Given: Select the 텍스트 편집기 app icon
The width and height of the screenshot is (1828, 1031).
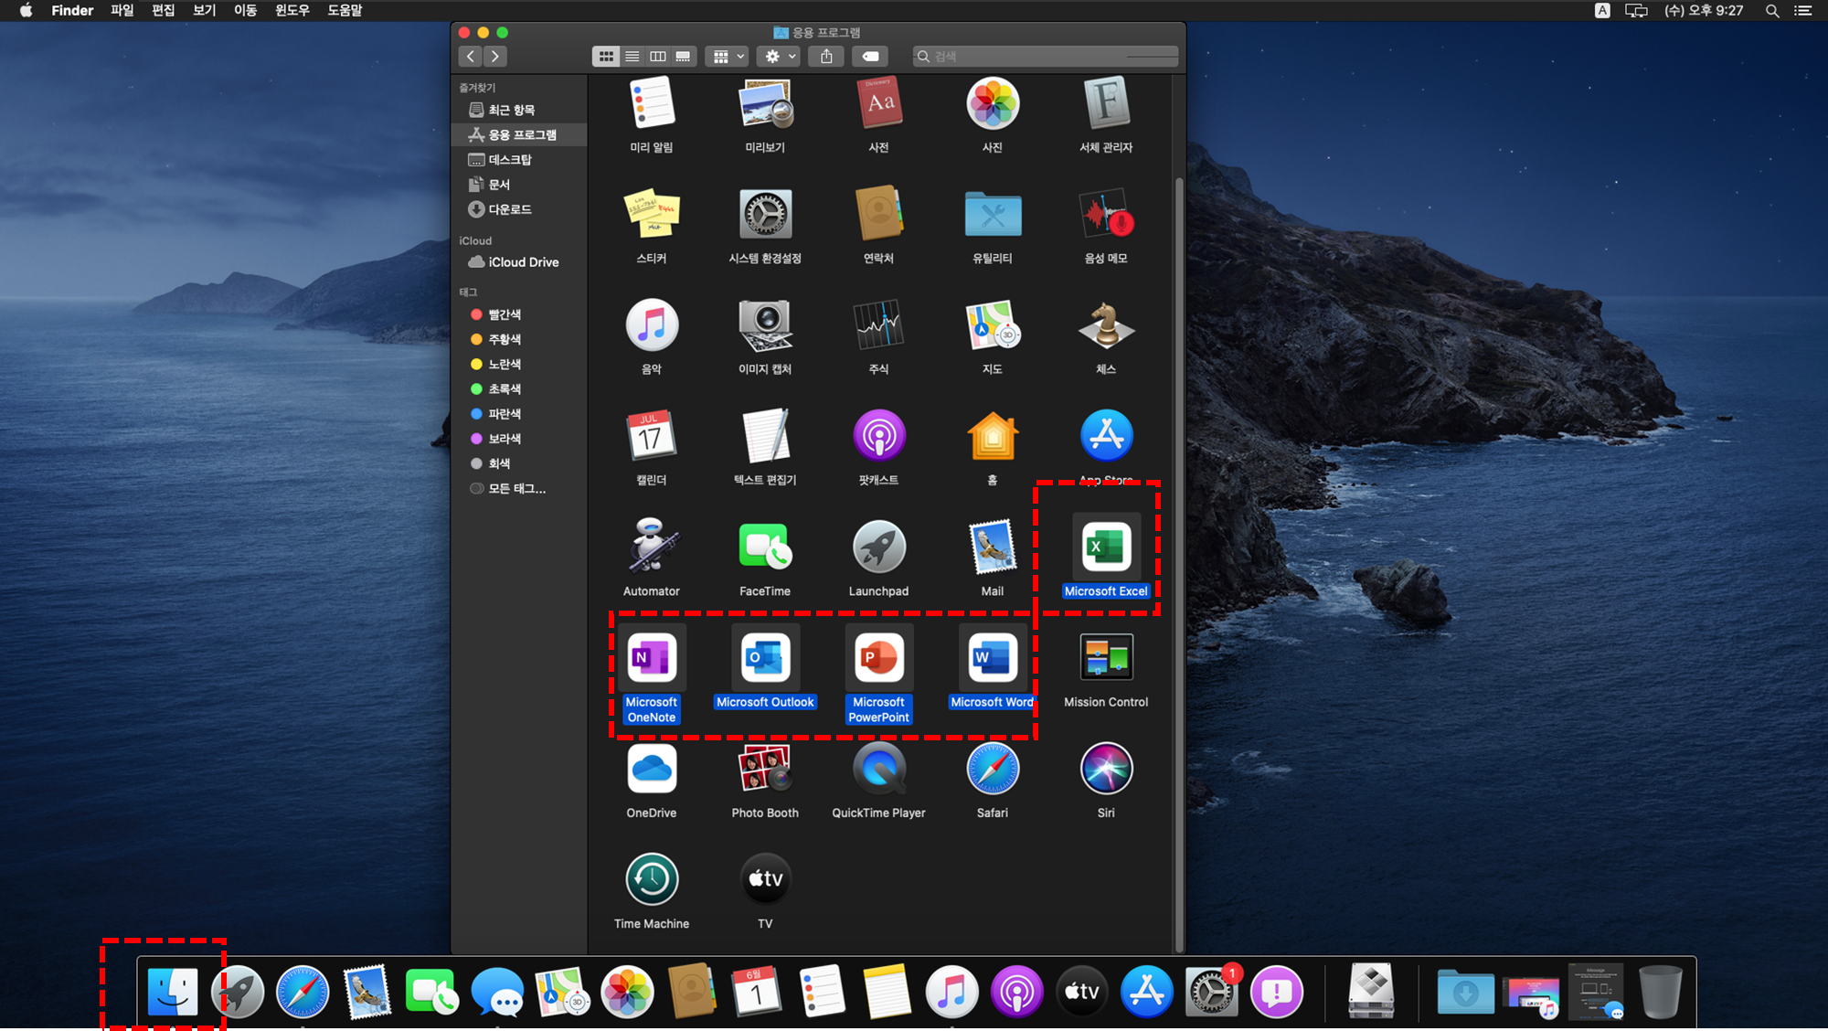Looking at the screenshot, I should (x=765, y=436).
